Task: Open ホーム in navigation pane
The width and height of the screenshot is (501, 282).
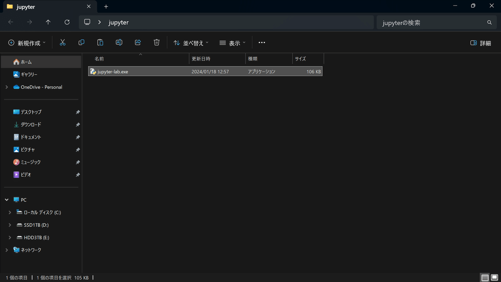Action: click(x=41, y=62)
